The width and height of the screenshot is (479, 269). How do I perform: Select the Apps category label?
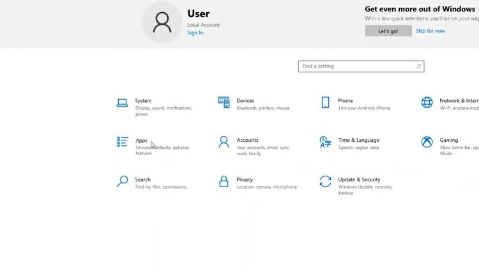[x=141, y=141]
